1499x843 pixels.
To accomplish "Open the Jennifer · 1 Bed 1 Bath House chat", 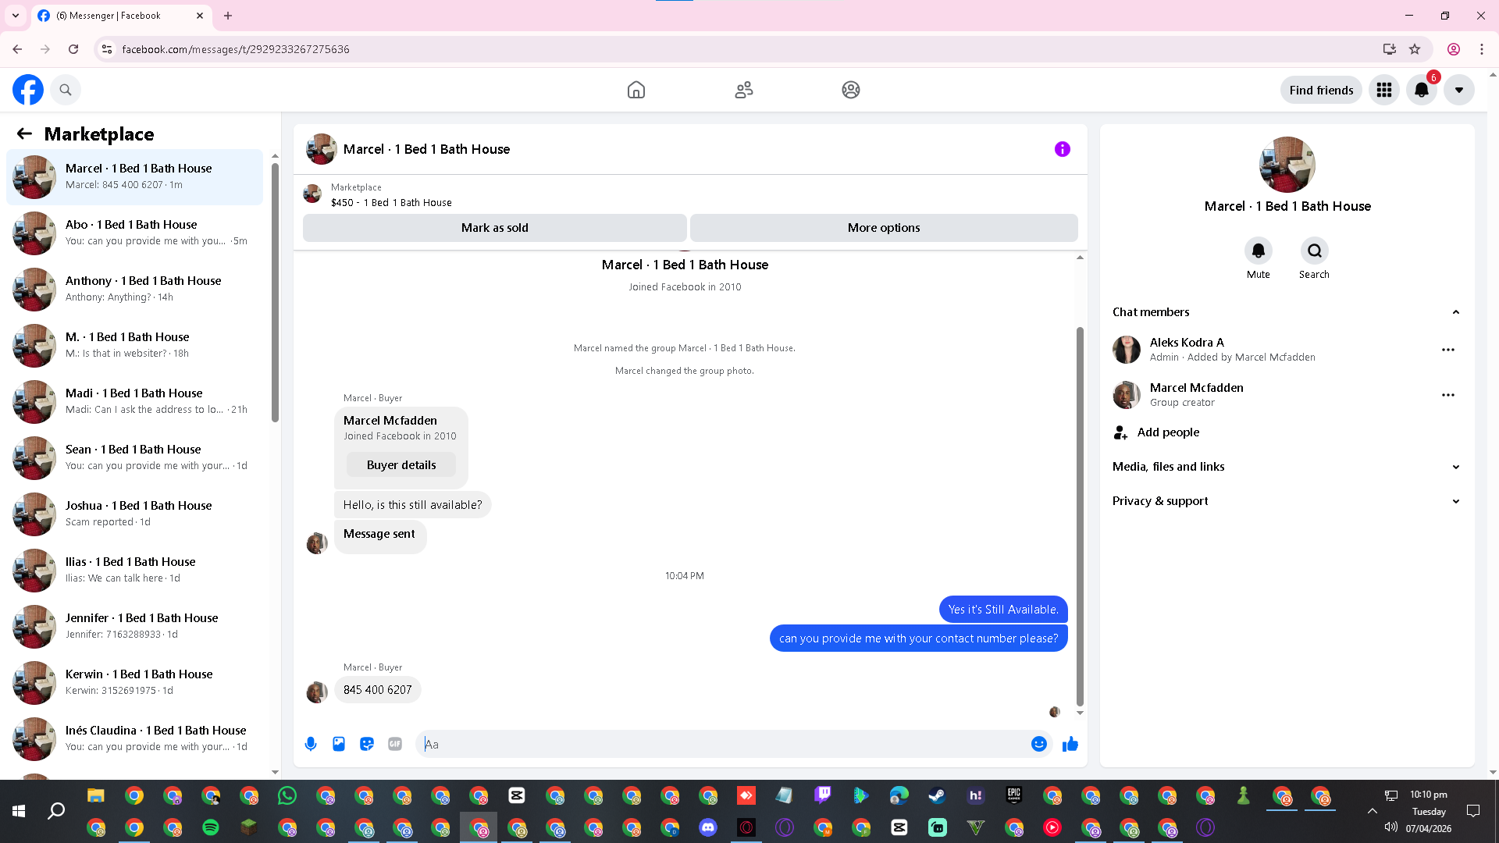I will [135, 627].
